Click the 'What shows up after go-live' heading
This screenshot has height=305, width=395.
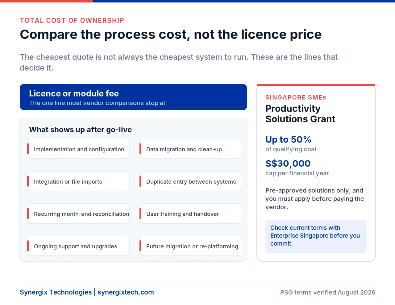click(x=81, y=129)
